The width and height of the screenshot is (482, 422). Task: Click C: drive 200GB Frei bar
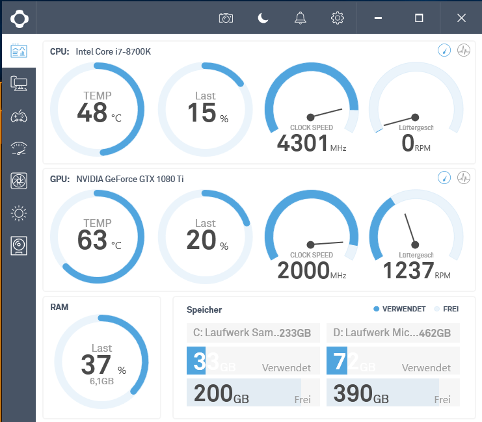[253, 393]
